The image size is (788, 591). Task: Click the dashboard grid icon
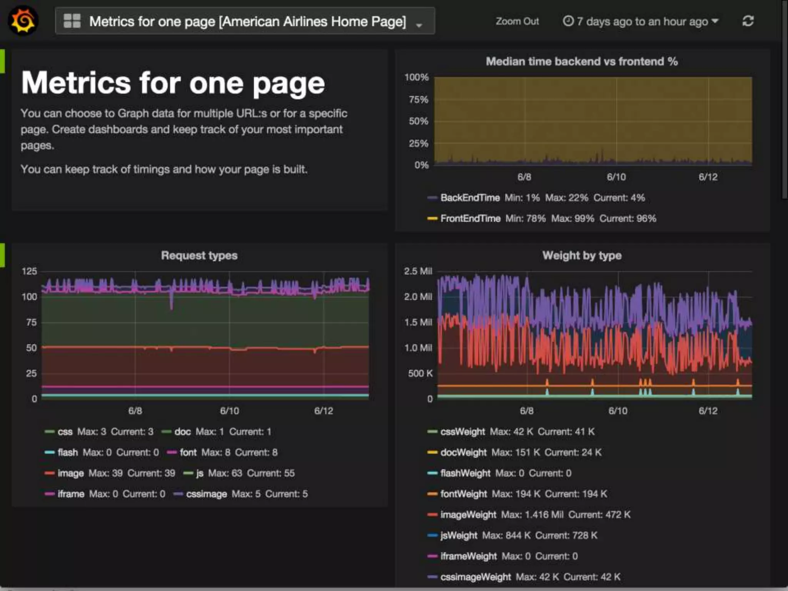[x=72, y=21]
